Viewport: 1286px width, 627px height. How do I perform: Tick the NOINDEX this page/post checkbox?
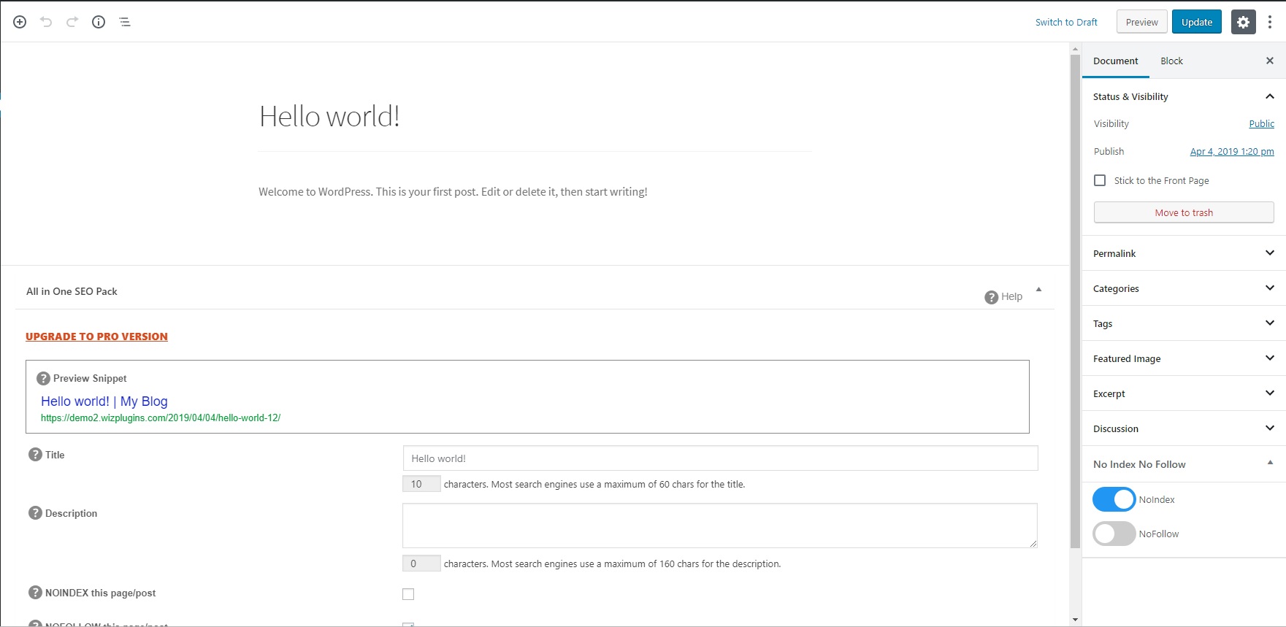point(408,594)
